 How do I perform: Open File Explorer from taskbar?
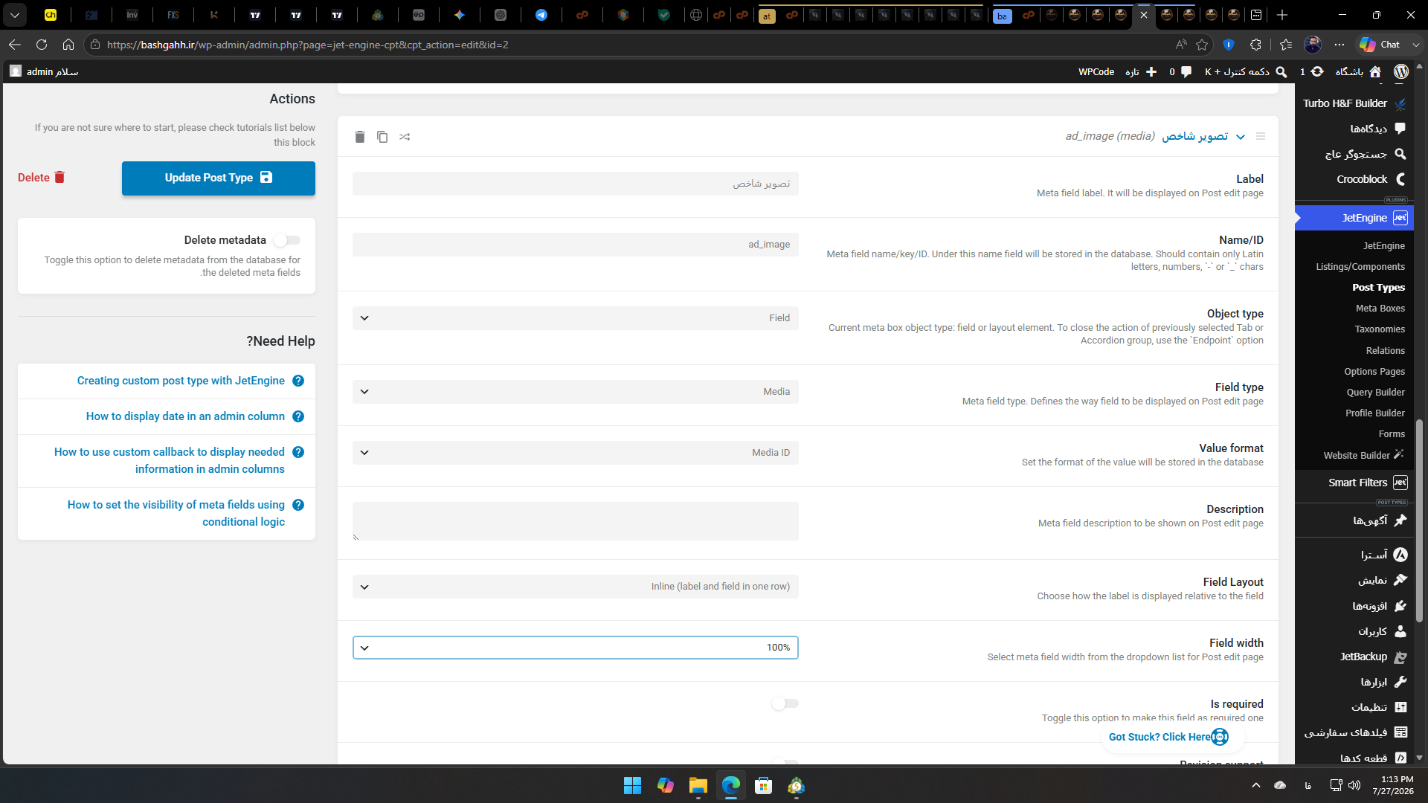pyautogui.click(x=698, y=786)
